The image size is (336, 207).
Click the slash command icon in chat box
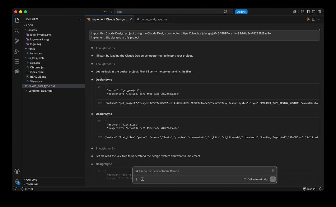pos(142,179)
